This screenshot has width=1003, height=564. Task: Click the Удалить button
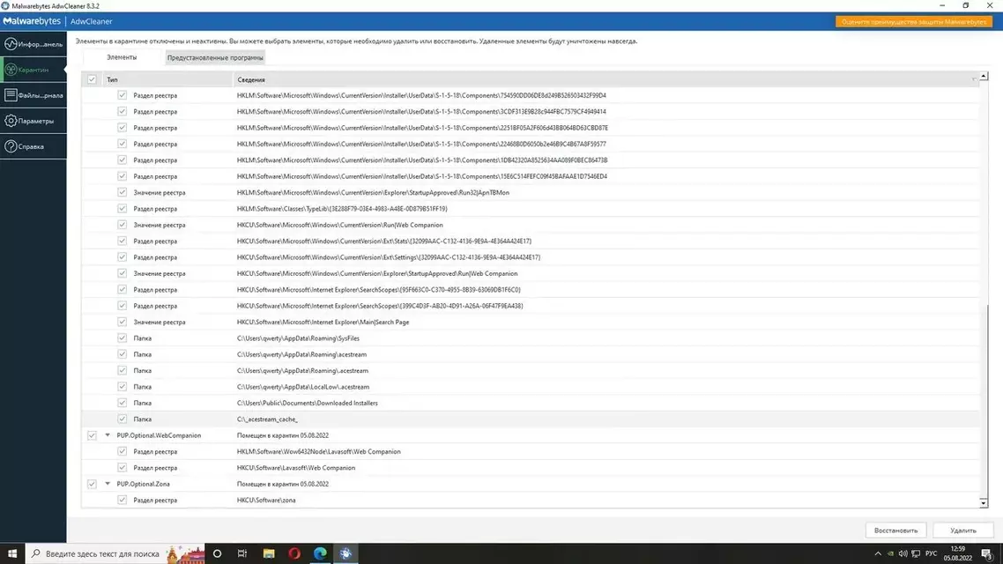962,531
